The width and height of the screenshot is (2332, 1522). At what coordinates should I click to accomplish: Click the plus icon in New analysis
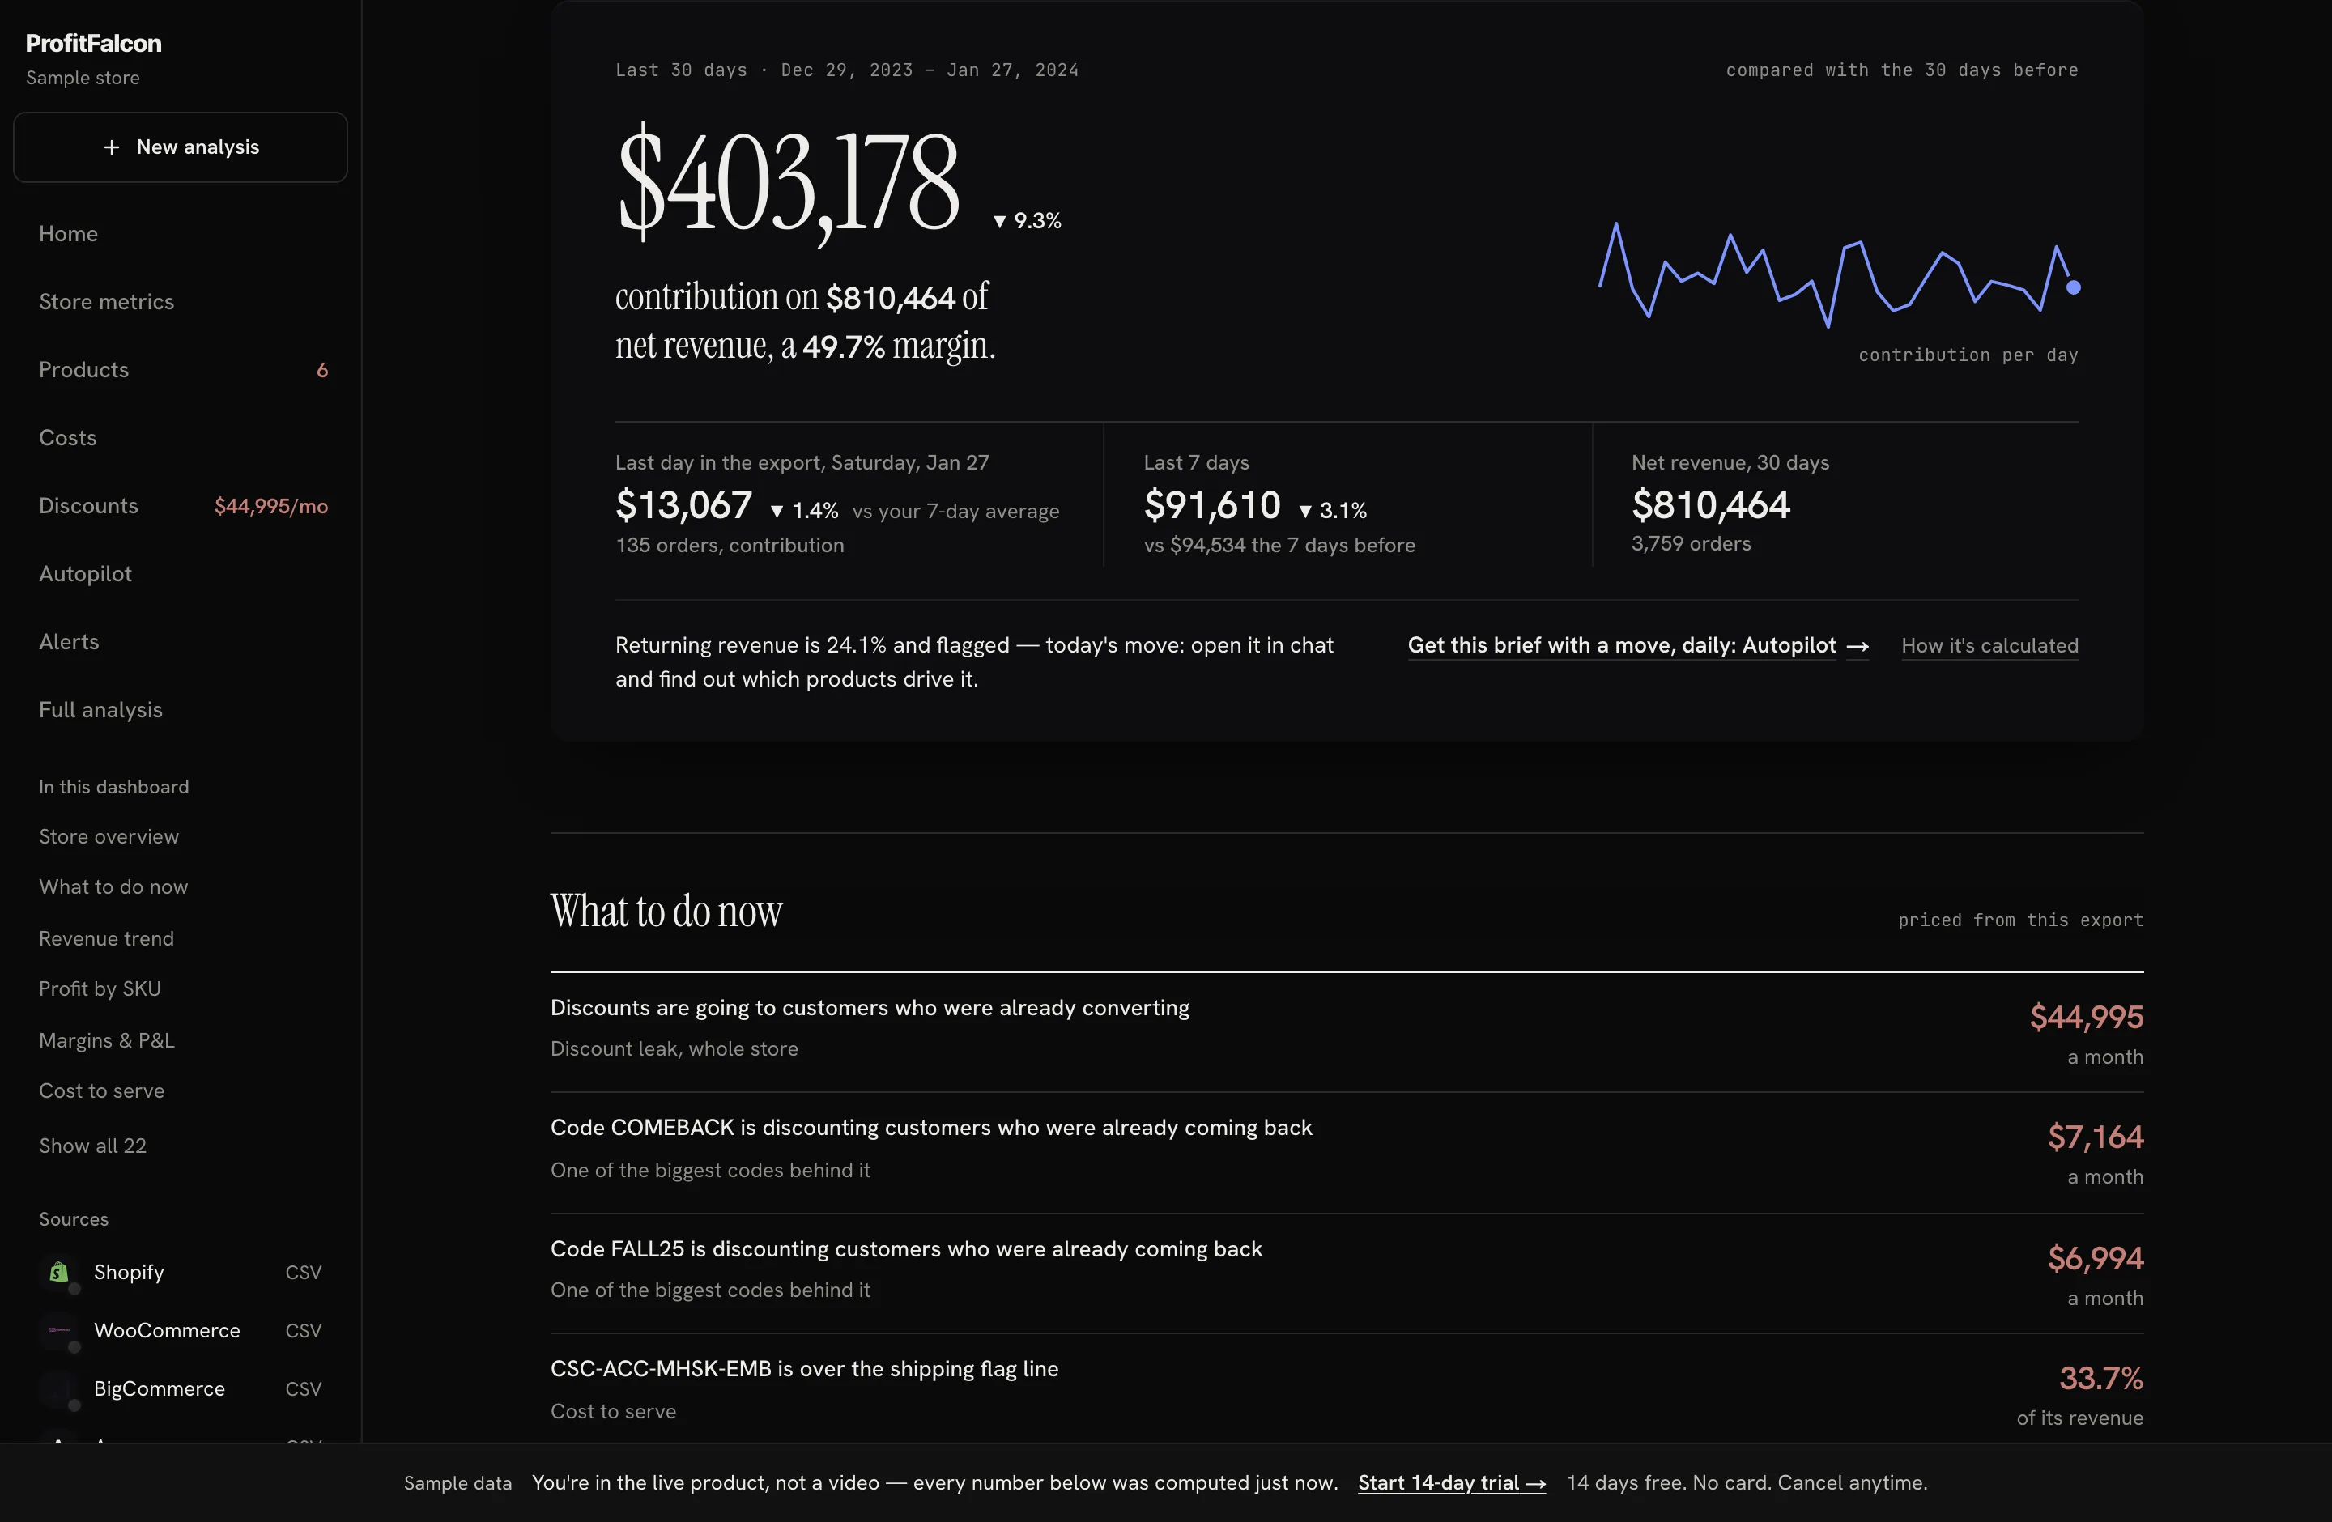coord(112,147)
